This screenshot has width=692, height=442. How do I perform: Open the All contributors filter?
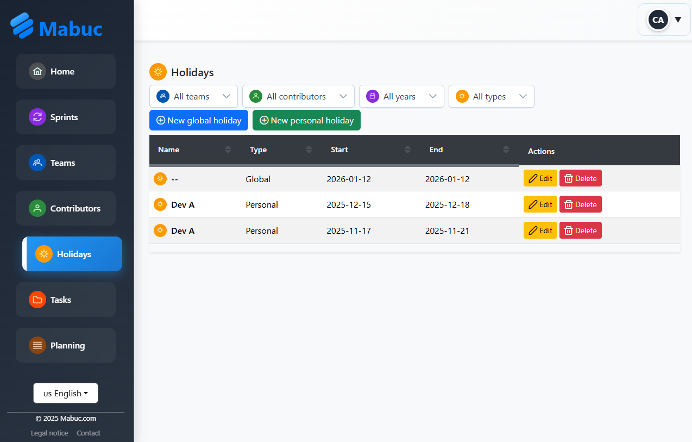[298, 96]
